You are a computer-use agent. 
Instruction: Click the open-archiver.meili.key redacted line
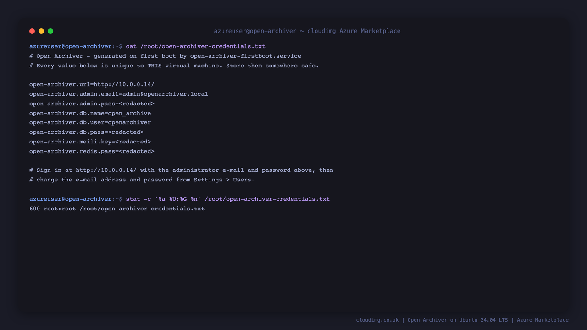(90, 142)
